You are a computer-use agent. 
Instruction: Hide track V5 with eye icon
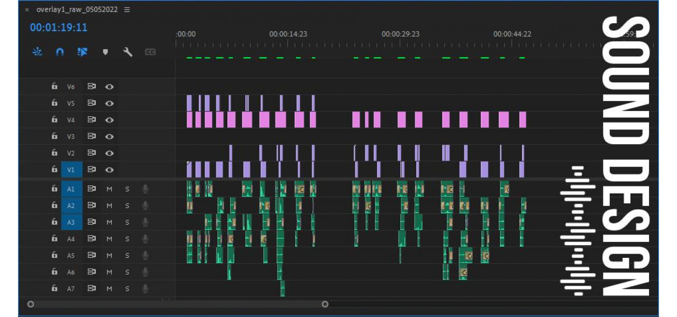(109, 103)
